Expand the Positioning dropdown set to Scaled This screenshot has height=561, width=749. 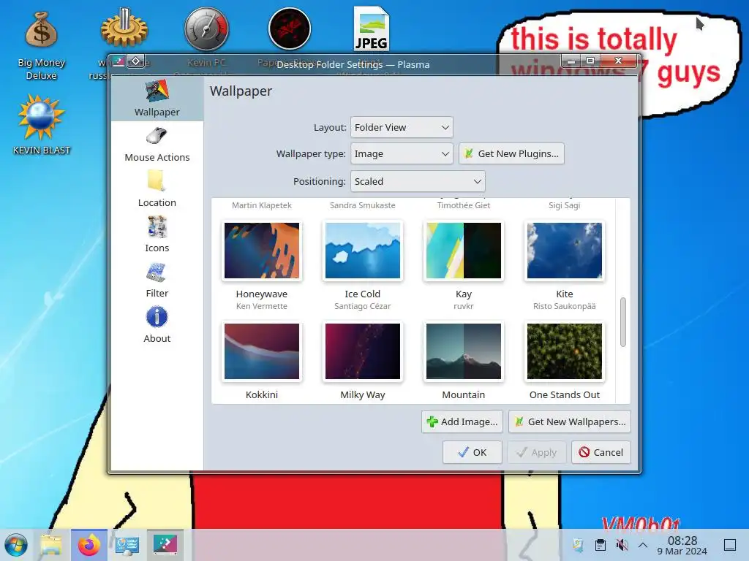point(418,181)
